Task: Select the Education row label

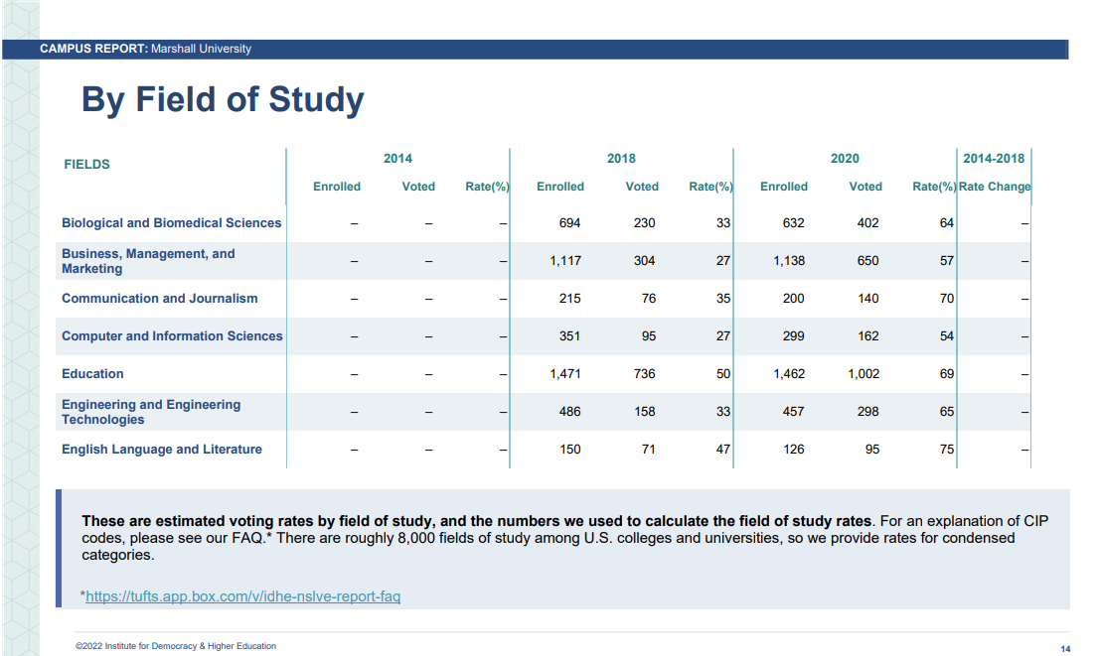Action: [92, 374]
